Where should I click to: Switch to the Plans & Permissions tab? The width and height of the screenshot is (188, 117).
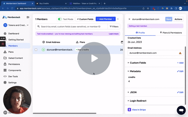[171, 33]
